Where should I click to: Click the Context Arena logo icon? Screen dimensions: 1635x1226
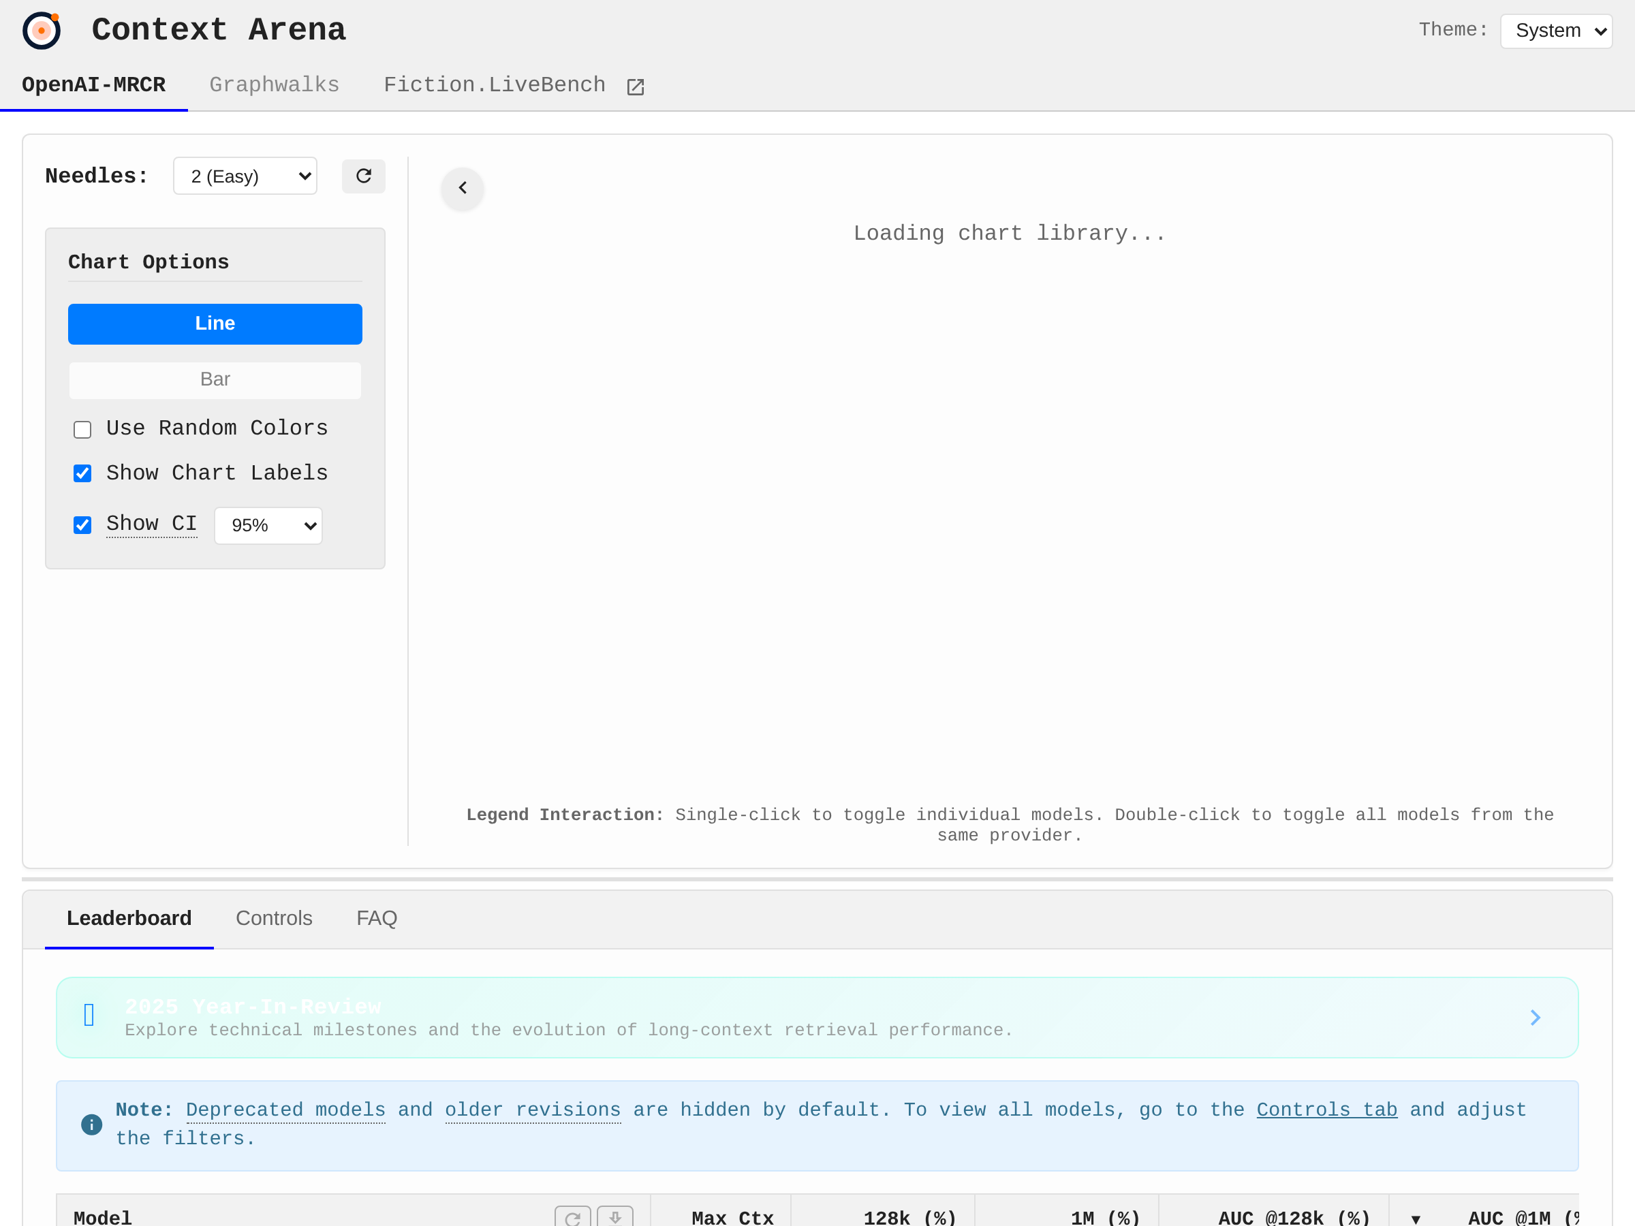(x=42, y=30)
